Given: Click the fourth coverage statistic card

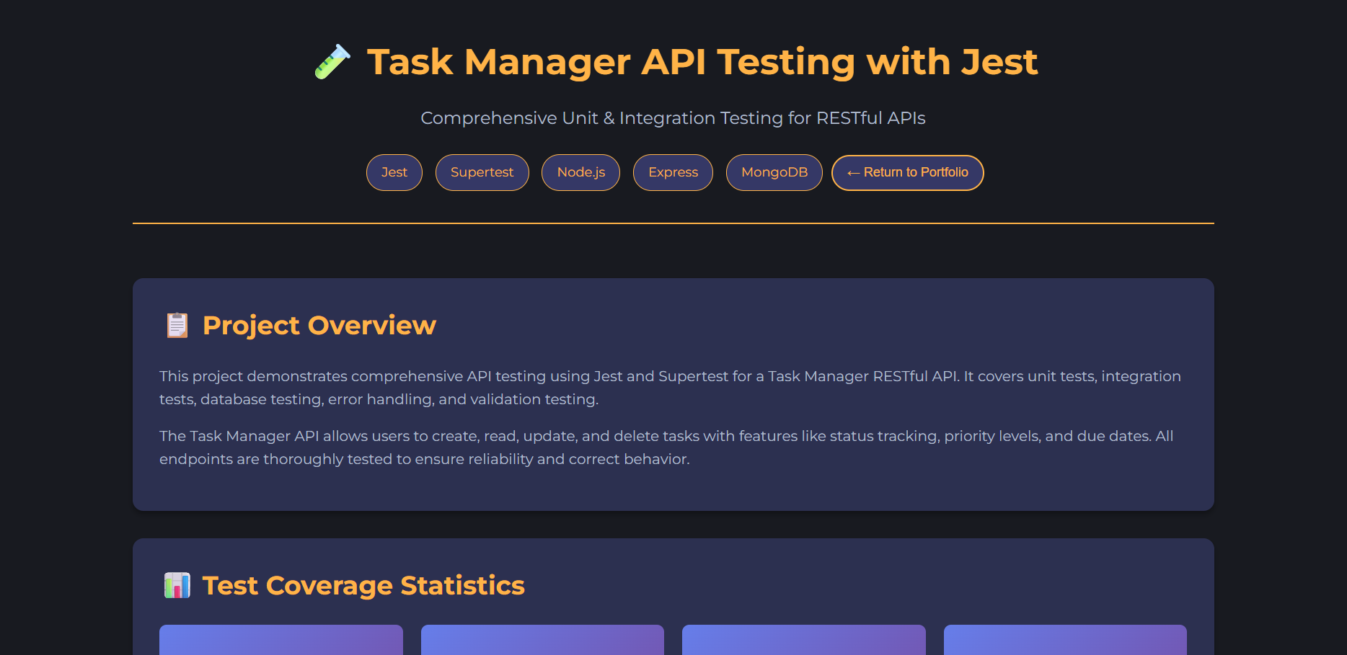Looking at the screenshot, I should [1064, 640].
